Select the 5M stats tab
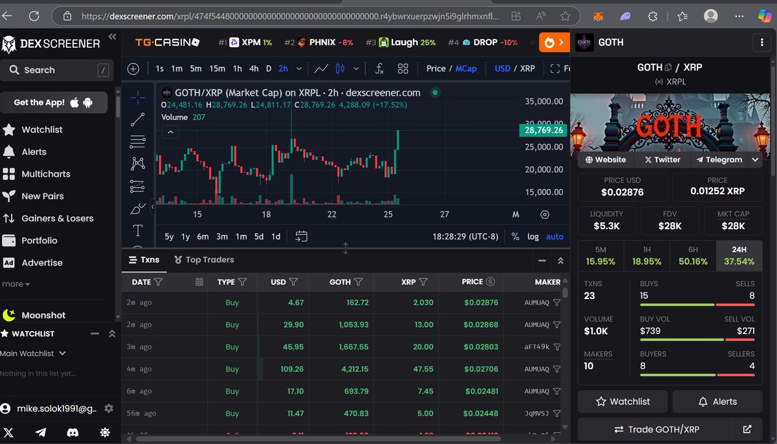The width and height of the screenshot is (777, 444). click(600, 256)
